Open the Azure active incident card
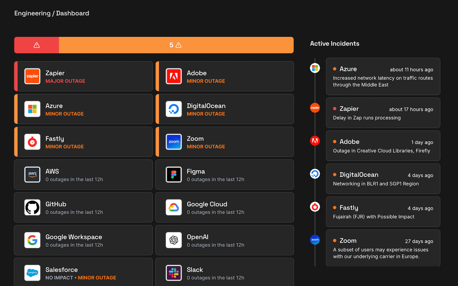The width and height of the screenshot is (458, 286). pyautogui.click(x=383, y=76)
